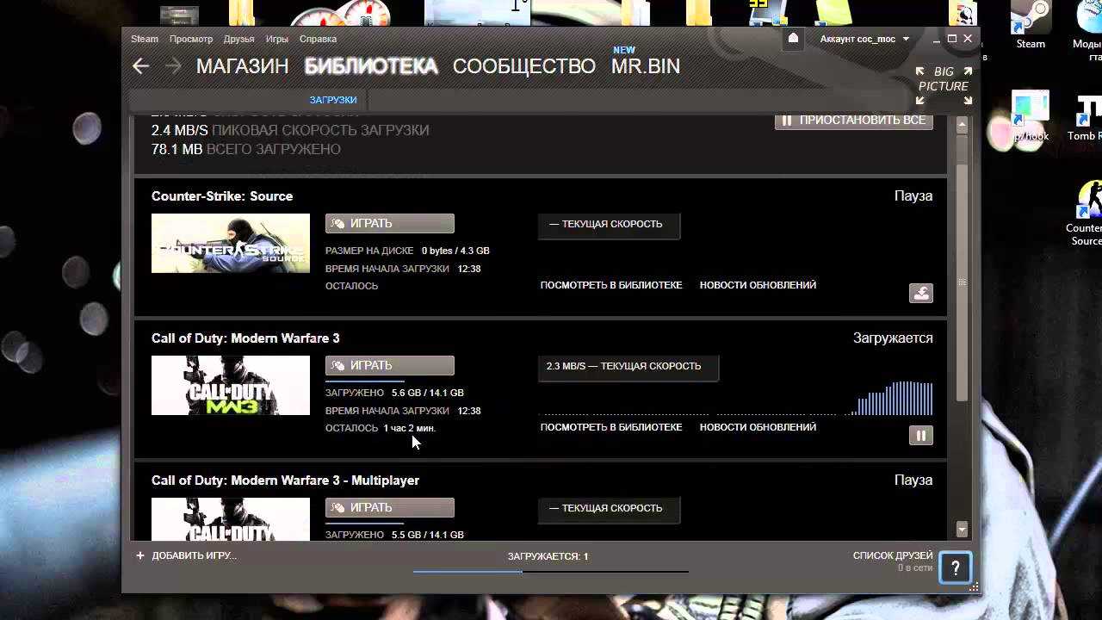Open update news for Call of Duty: Modern Warfare 3
The width and height of the screenshot is (1102, 620).
point(758,427)
